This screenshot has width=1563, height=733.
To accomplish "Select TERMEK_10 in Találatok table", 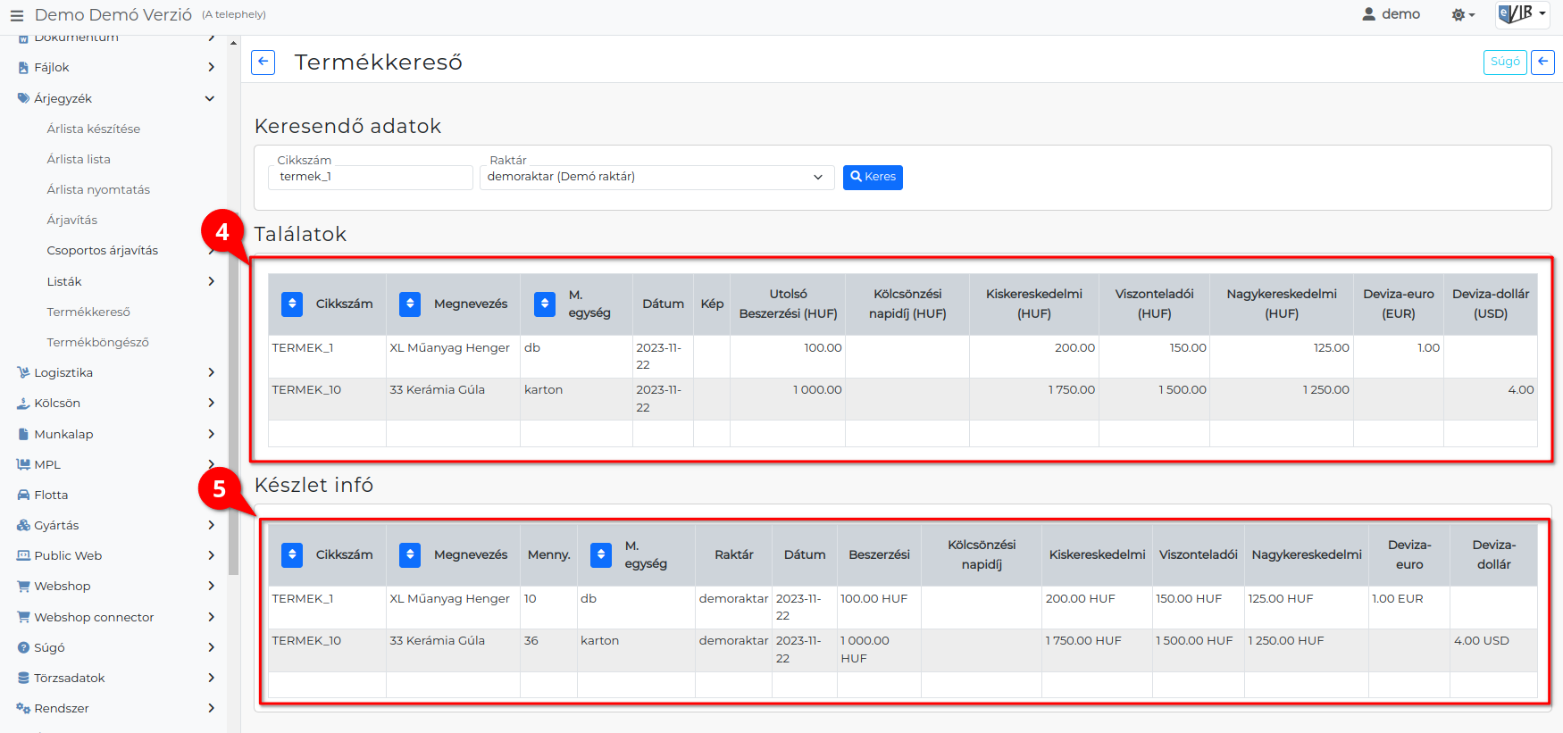I will click(x=306, y=390).
